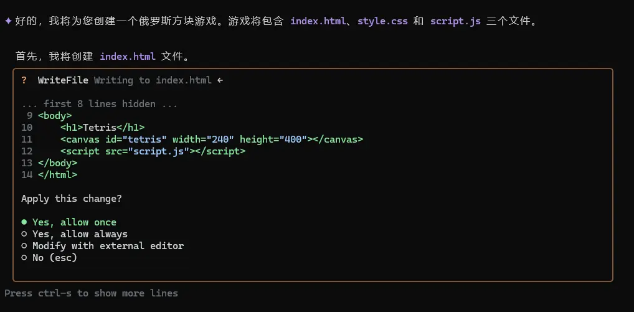
Task: Expand the "first 8 lines hidden" notice
Action: 100,104
